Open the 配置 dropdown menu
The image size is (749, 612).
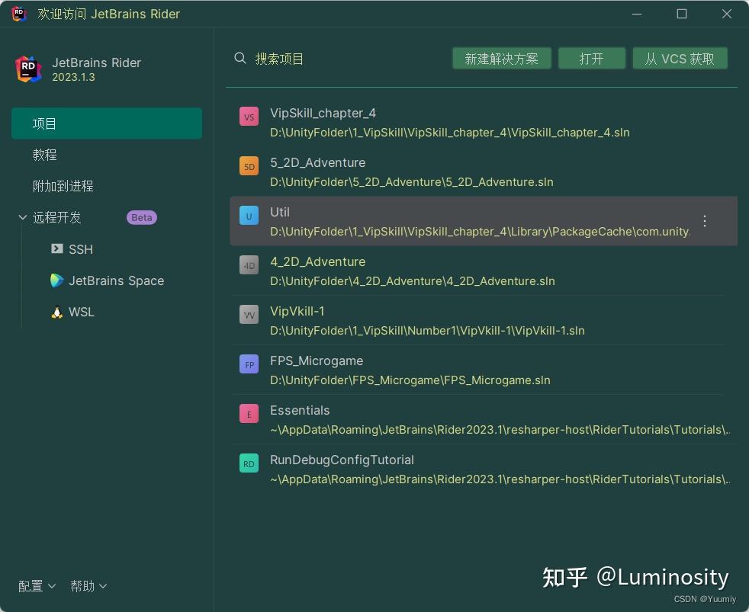point(36,586)
